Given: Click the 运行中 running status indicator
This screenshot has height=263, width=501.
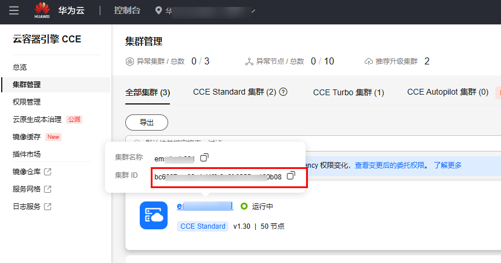Looking at the screenshot, I should (257, 206).
